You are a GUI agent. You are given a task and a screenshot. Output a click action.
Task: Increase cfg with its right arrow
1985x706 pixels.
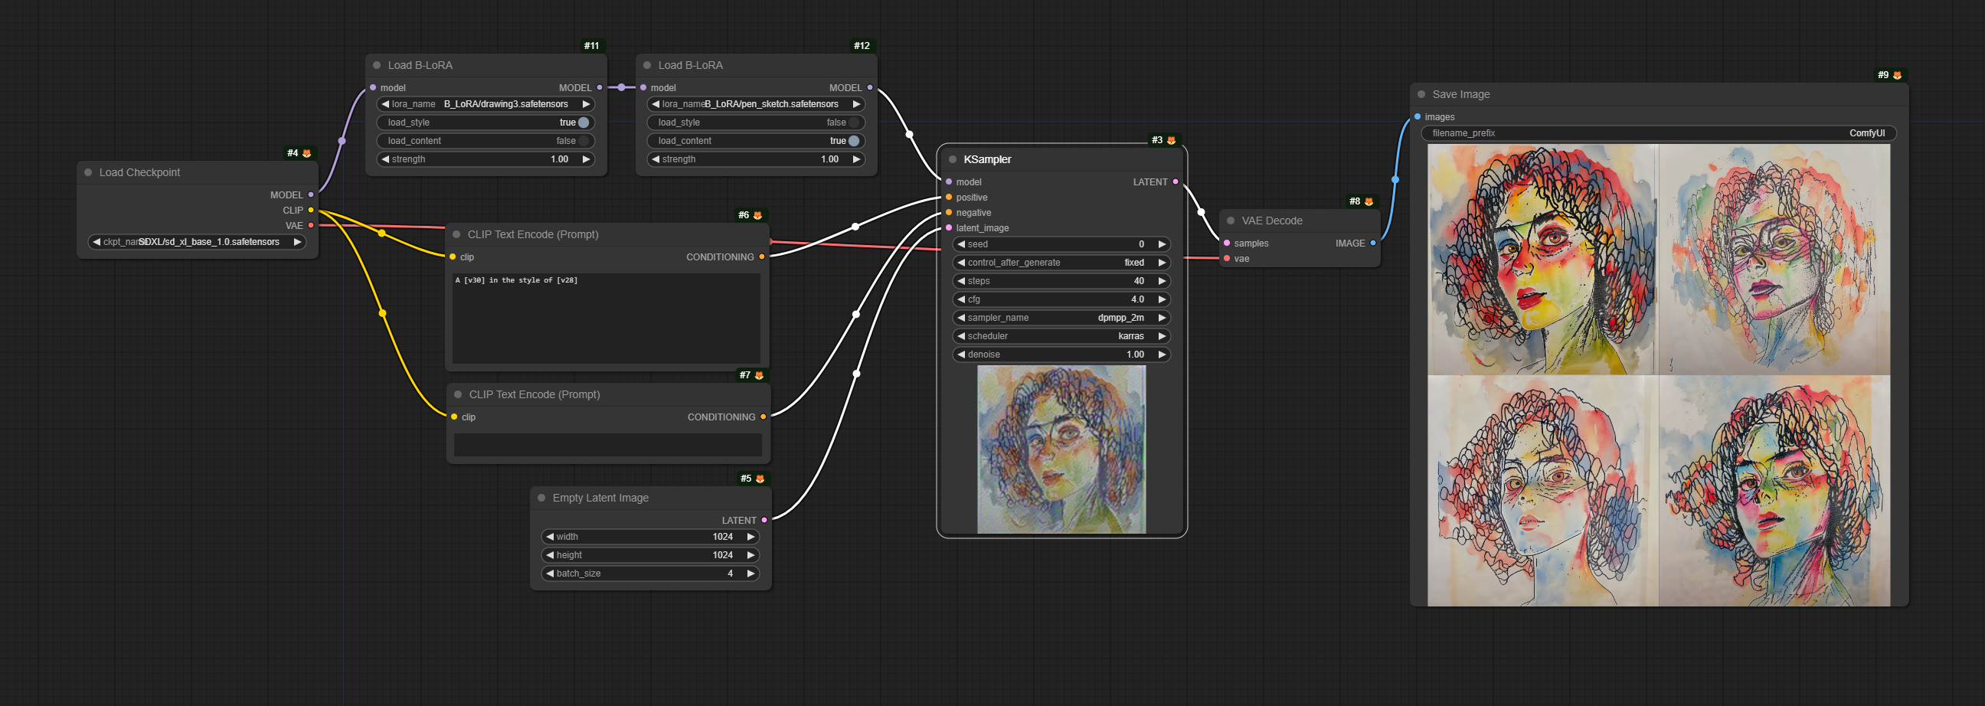1162,300
